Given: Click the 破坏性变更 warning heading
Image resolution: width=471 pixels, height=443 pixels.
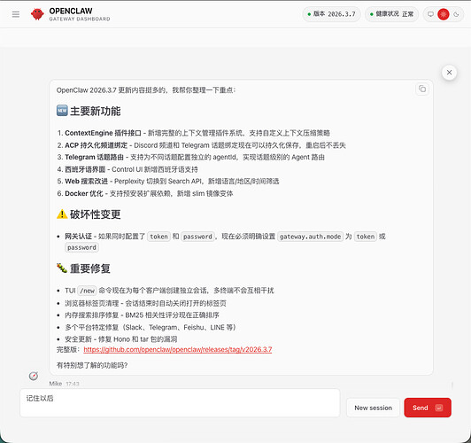Looking at the screenshot, I should pyautogui.click(x=89, y=214).
